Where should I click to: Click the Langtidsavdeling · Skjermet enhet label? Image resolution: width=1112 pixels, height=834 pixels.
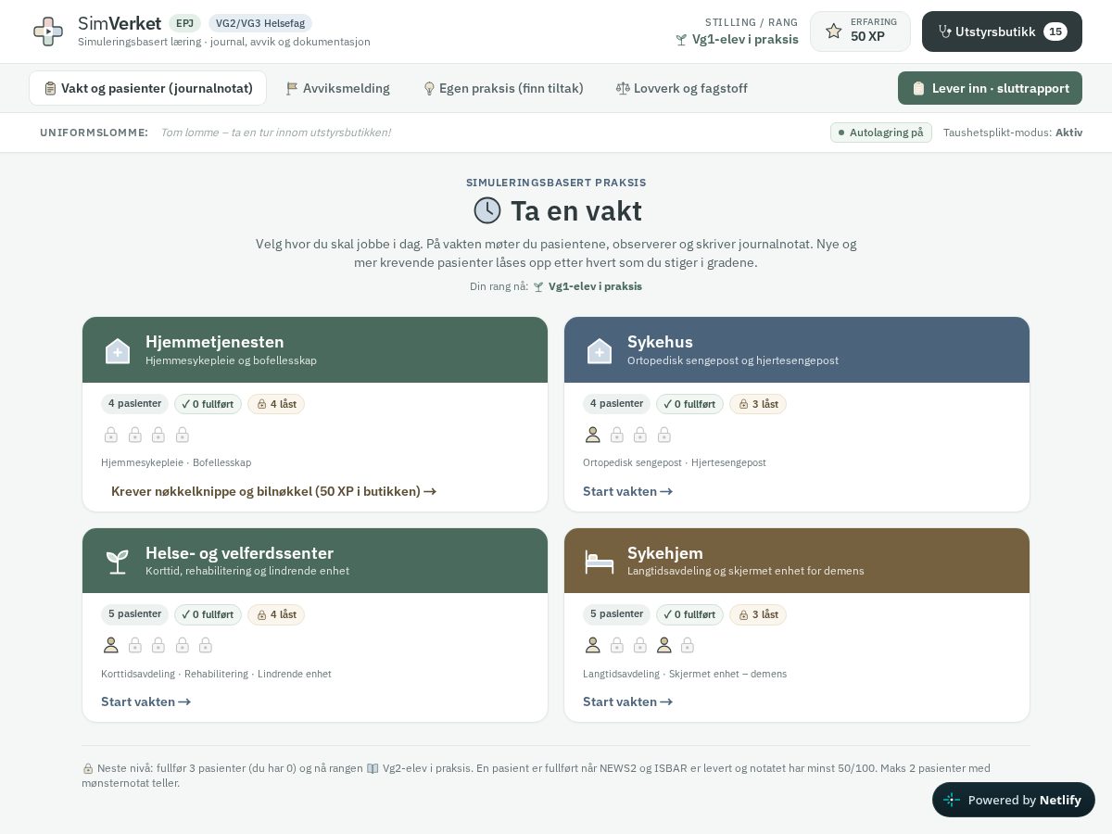pos(685,674)
